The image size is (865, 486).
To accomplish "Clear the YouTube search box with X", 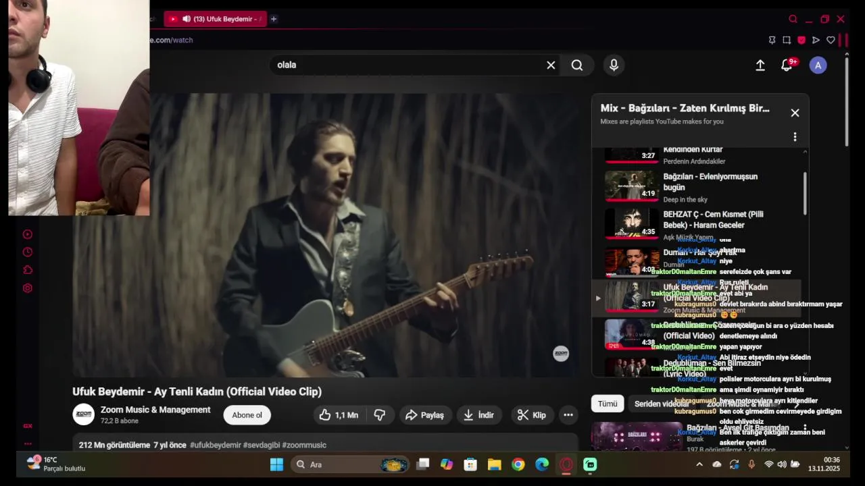I will 551,65.
